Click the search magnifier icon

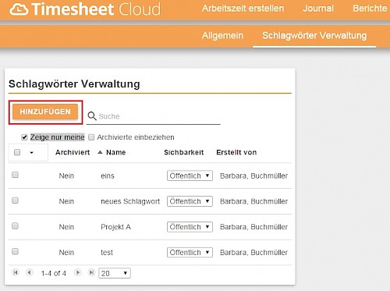[92, 116]
